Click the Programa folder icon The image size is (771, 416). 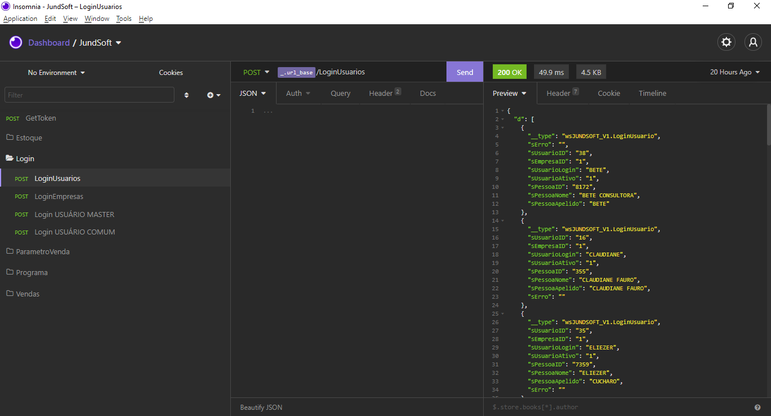click(10, 272)
